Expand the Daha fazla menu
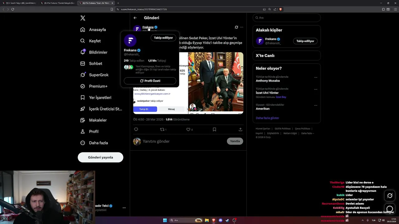399x224 pixels. (94, 143)
